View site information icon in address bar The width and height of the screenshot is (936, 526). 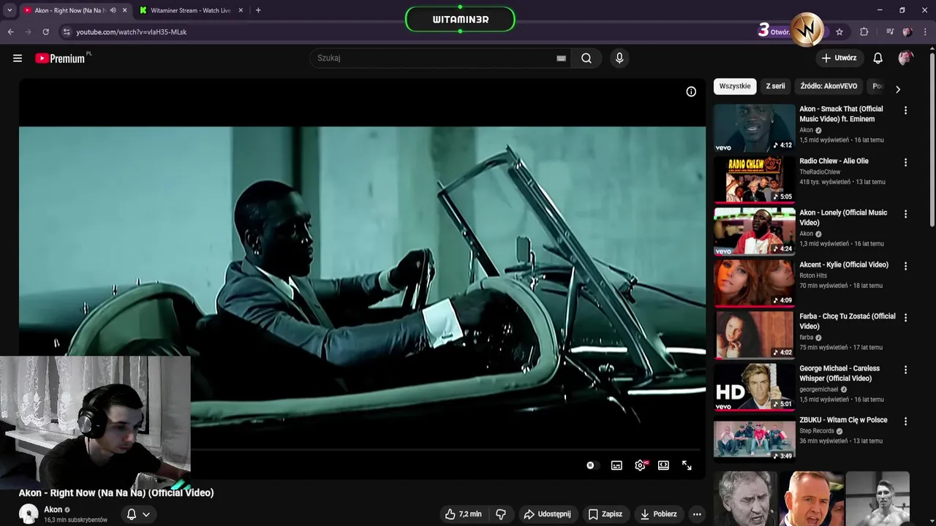(67, 32)
